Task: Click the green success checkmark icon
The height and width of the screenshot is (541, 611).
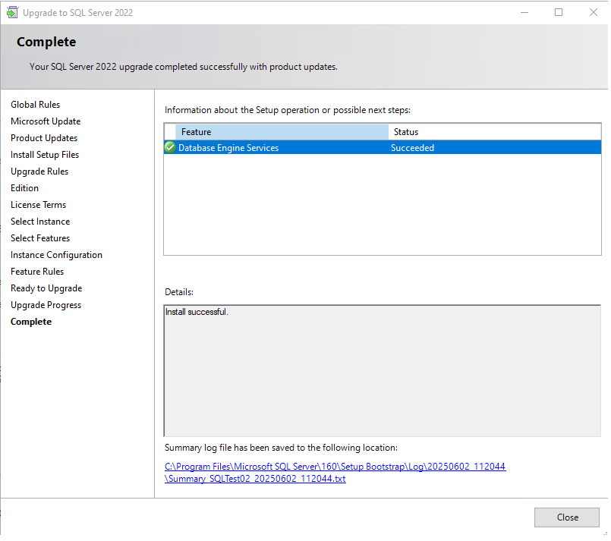Action: tap(170, 148)
